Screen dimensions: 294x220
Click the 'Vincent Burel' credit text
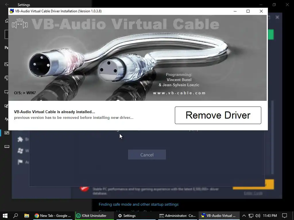click(x=179, y=80)
